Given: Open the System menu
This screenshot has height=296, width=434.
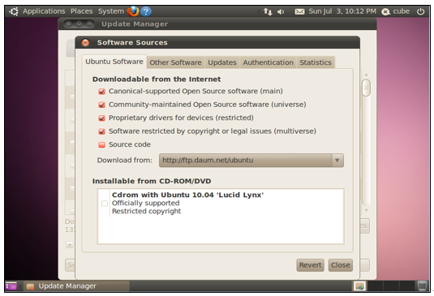Looking at the screenshot, I should (x=111, y=11).
